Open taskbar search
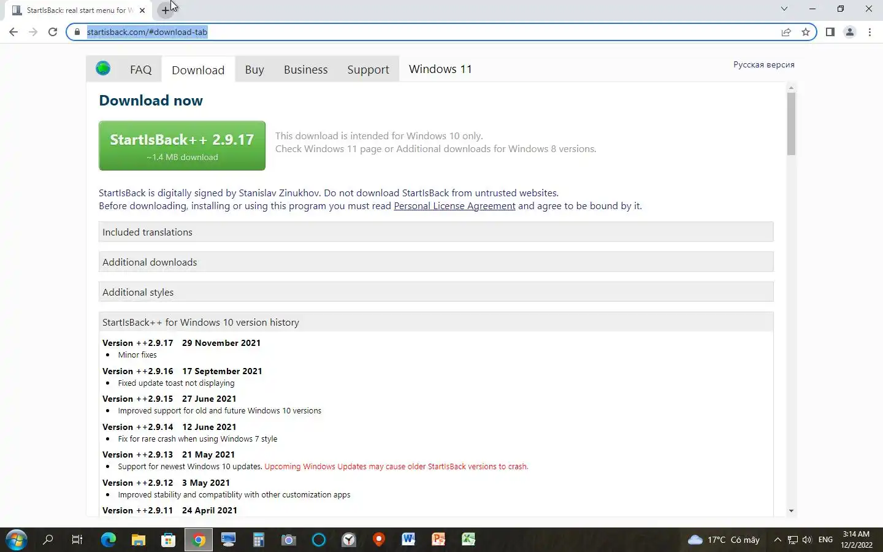 click(48, 540)
